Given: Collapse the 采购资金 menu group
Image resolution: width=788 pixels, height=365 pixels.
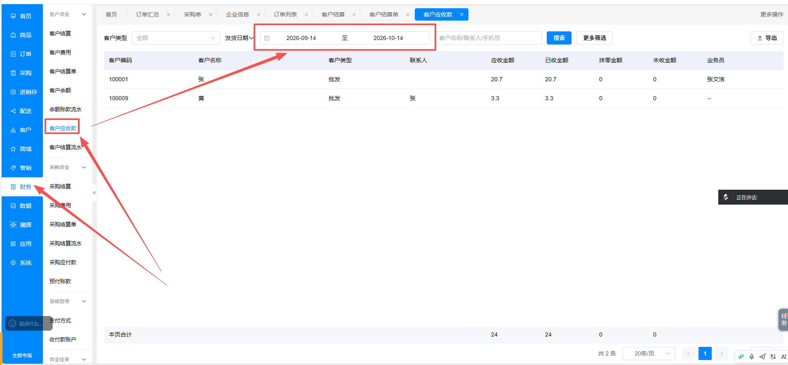Looking at the screenshot, I should pyautogui.click(x=84, y=167).
